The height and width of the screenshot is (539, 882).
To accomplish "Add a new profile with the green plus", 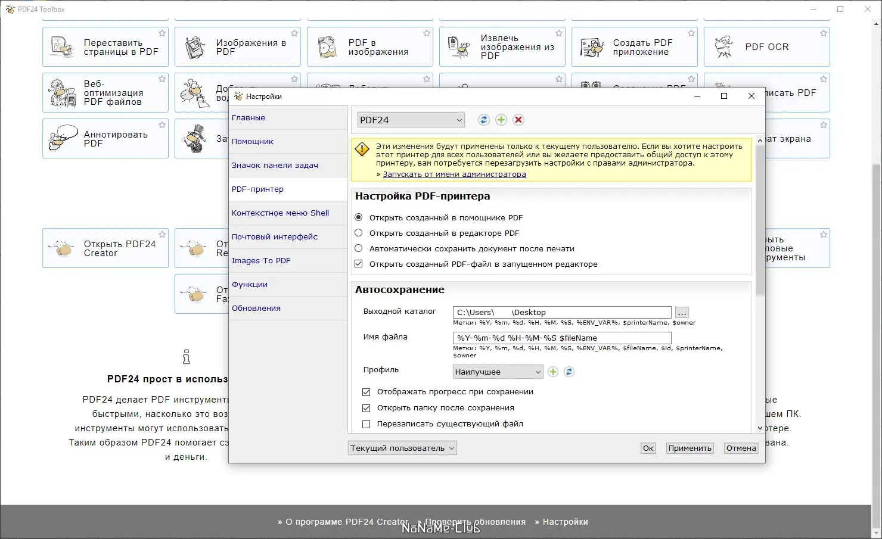I will coord(553,372).
